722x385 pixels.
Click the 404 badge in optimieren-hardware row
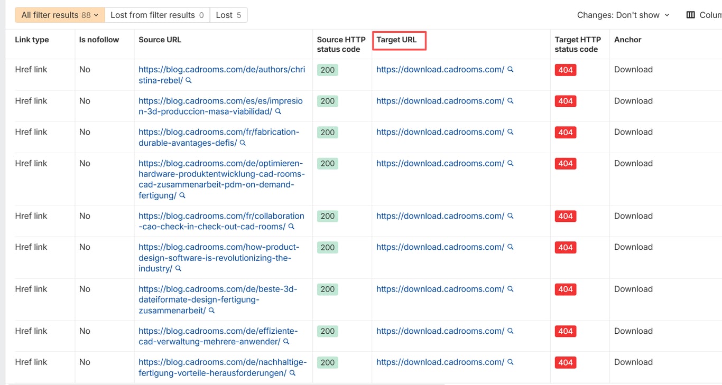(x=566, y=164)
